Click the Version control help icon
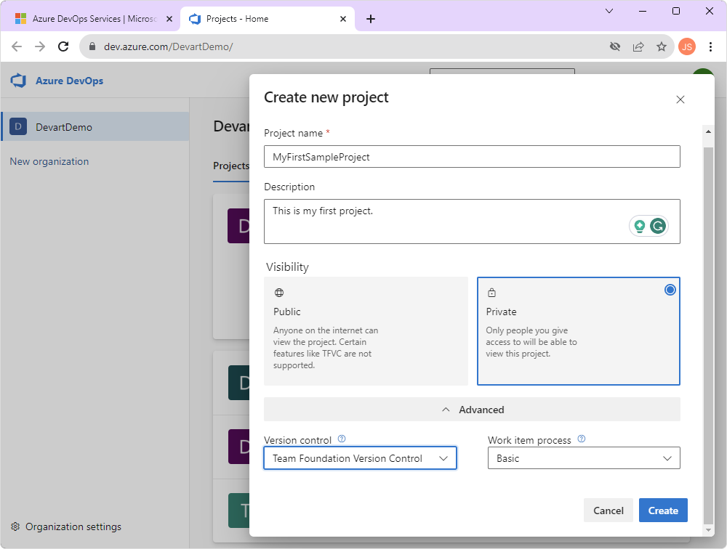 [342, 439]
